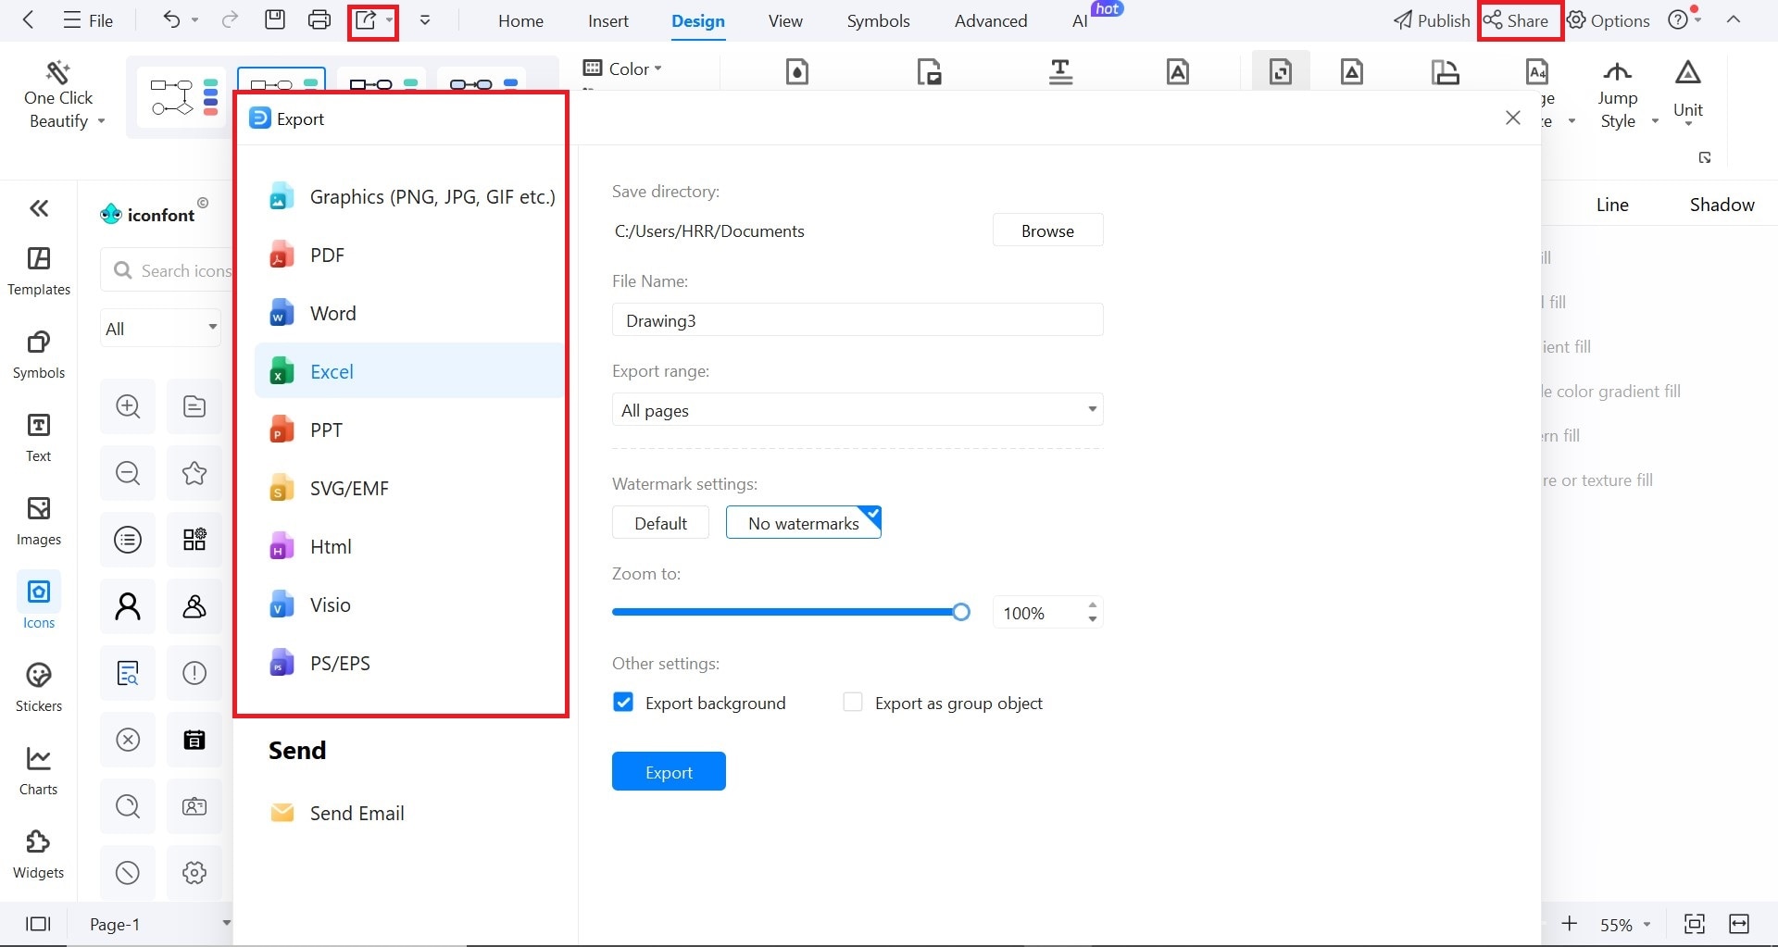Click the Search icons field
This screenshot has width=1778, height=947.
pos(167,270)
